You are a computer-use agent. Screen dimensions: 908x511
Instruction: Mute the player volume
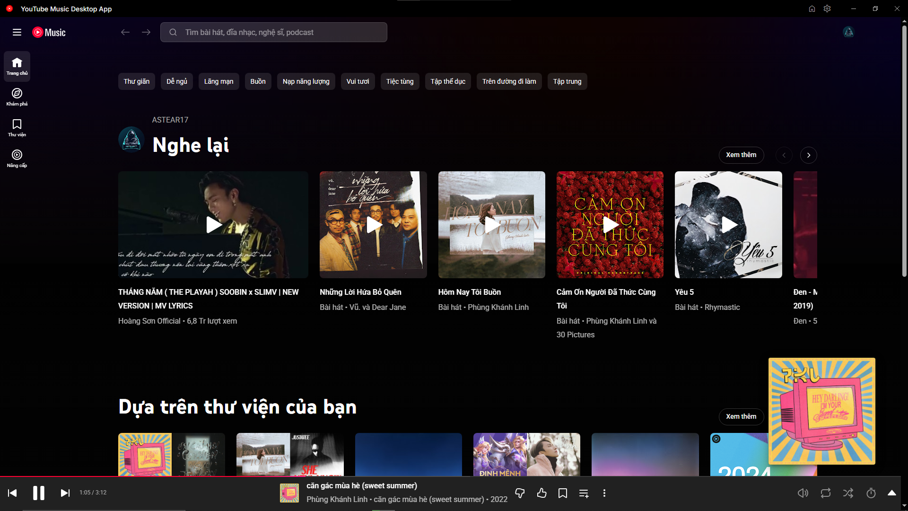coord(803,493)
